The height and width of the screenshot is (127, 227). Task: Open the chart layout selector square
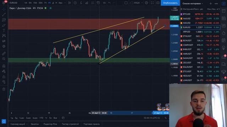pyautogui.click(x=126, y=3)
